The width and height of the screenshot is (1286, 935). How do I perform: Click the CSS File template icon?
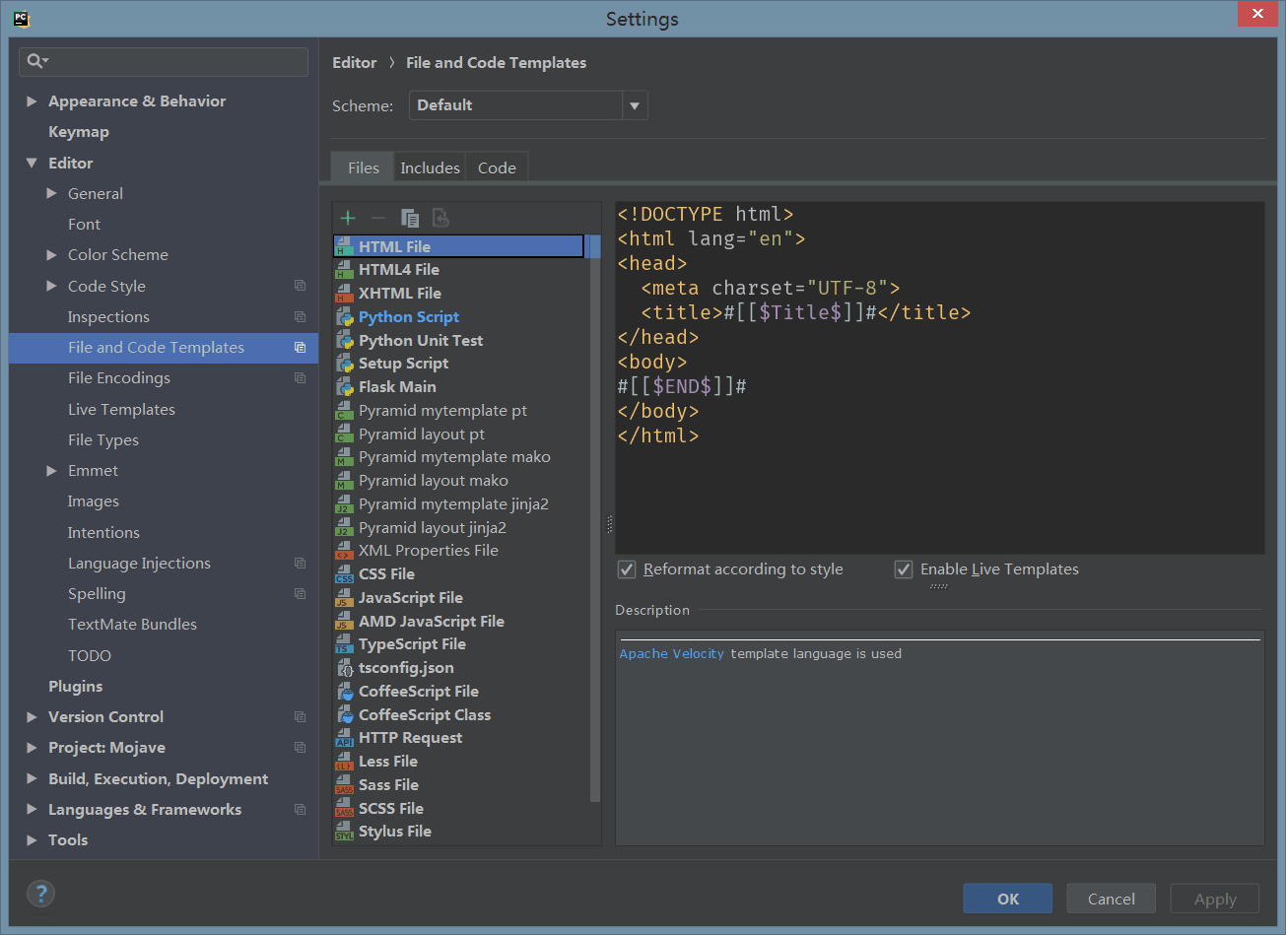tap(344, 574)
